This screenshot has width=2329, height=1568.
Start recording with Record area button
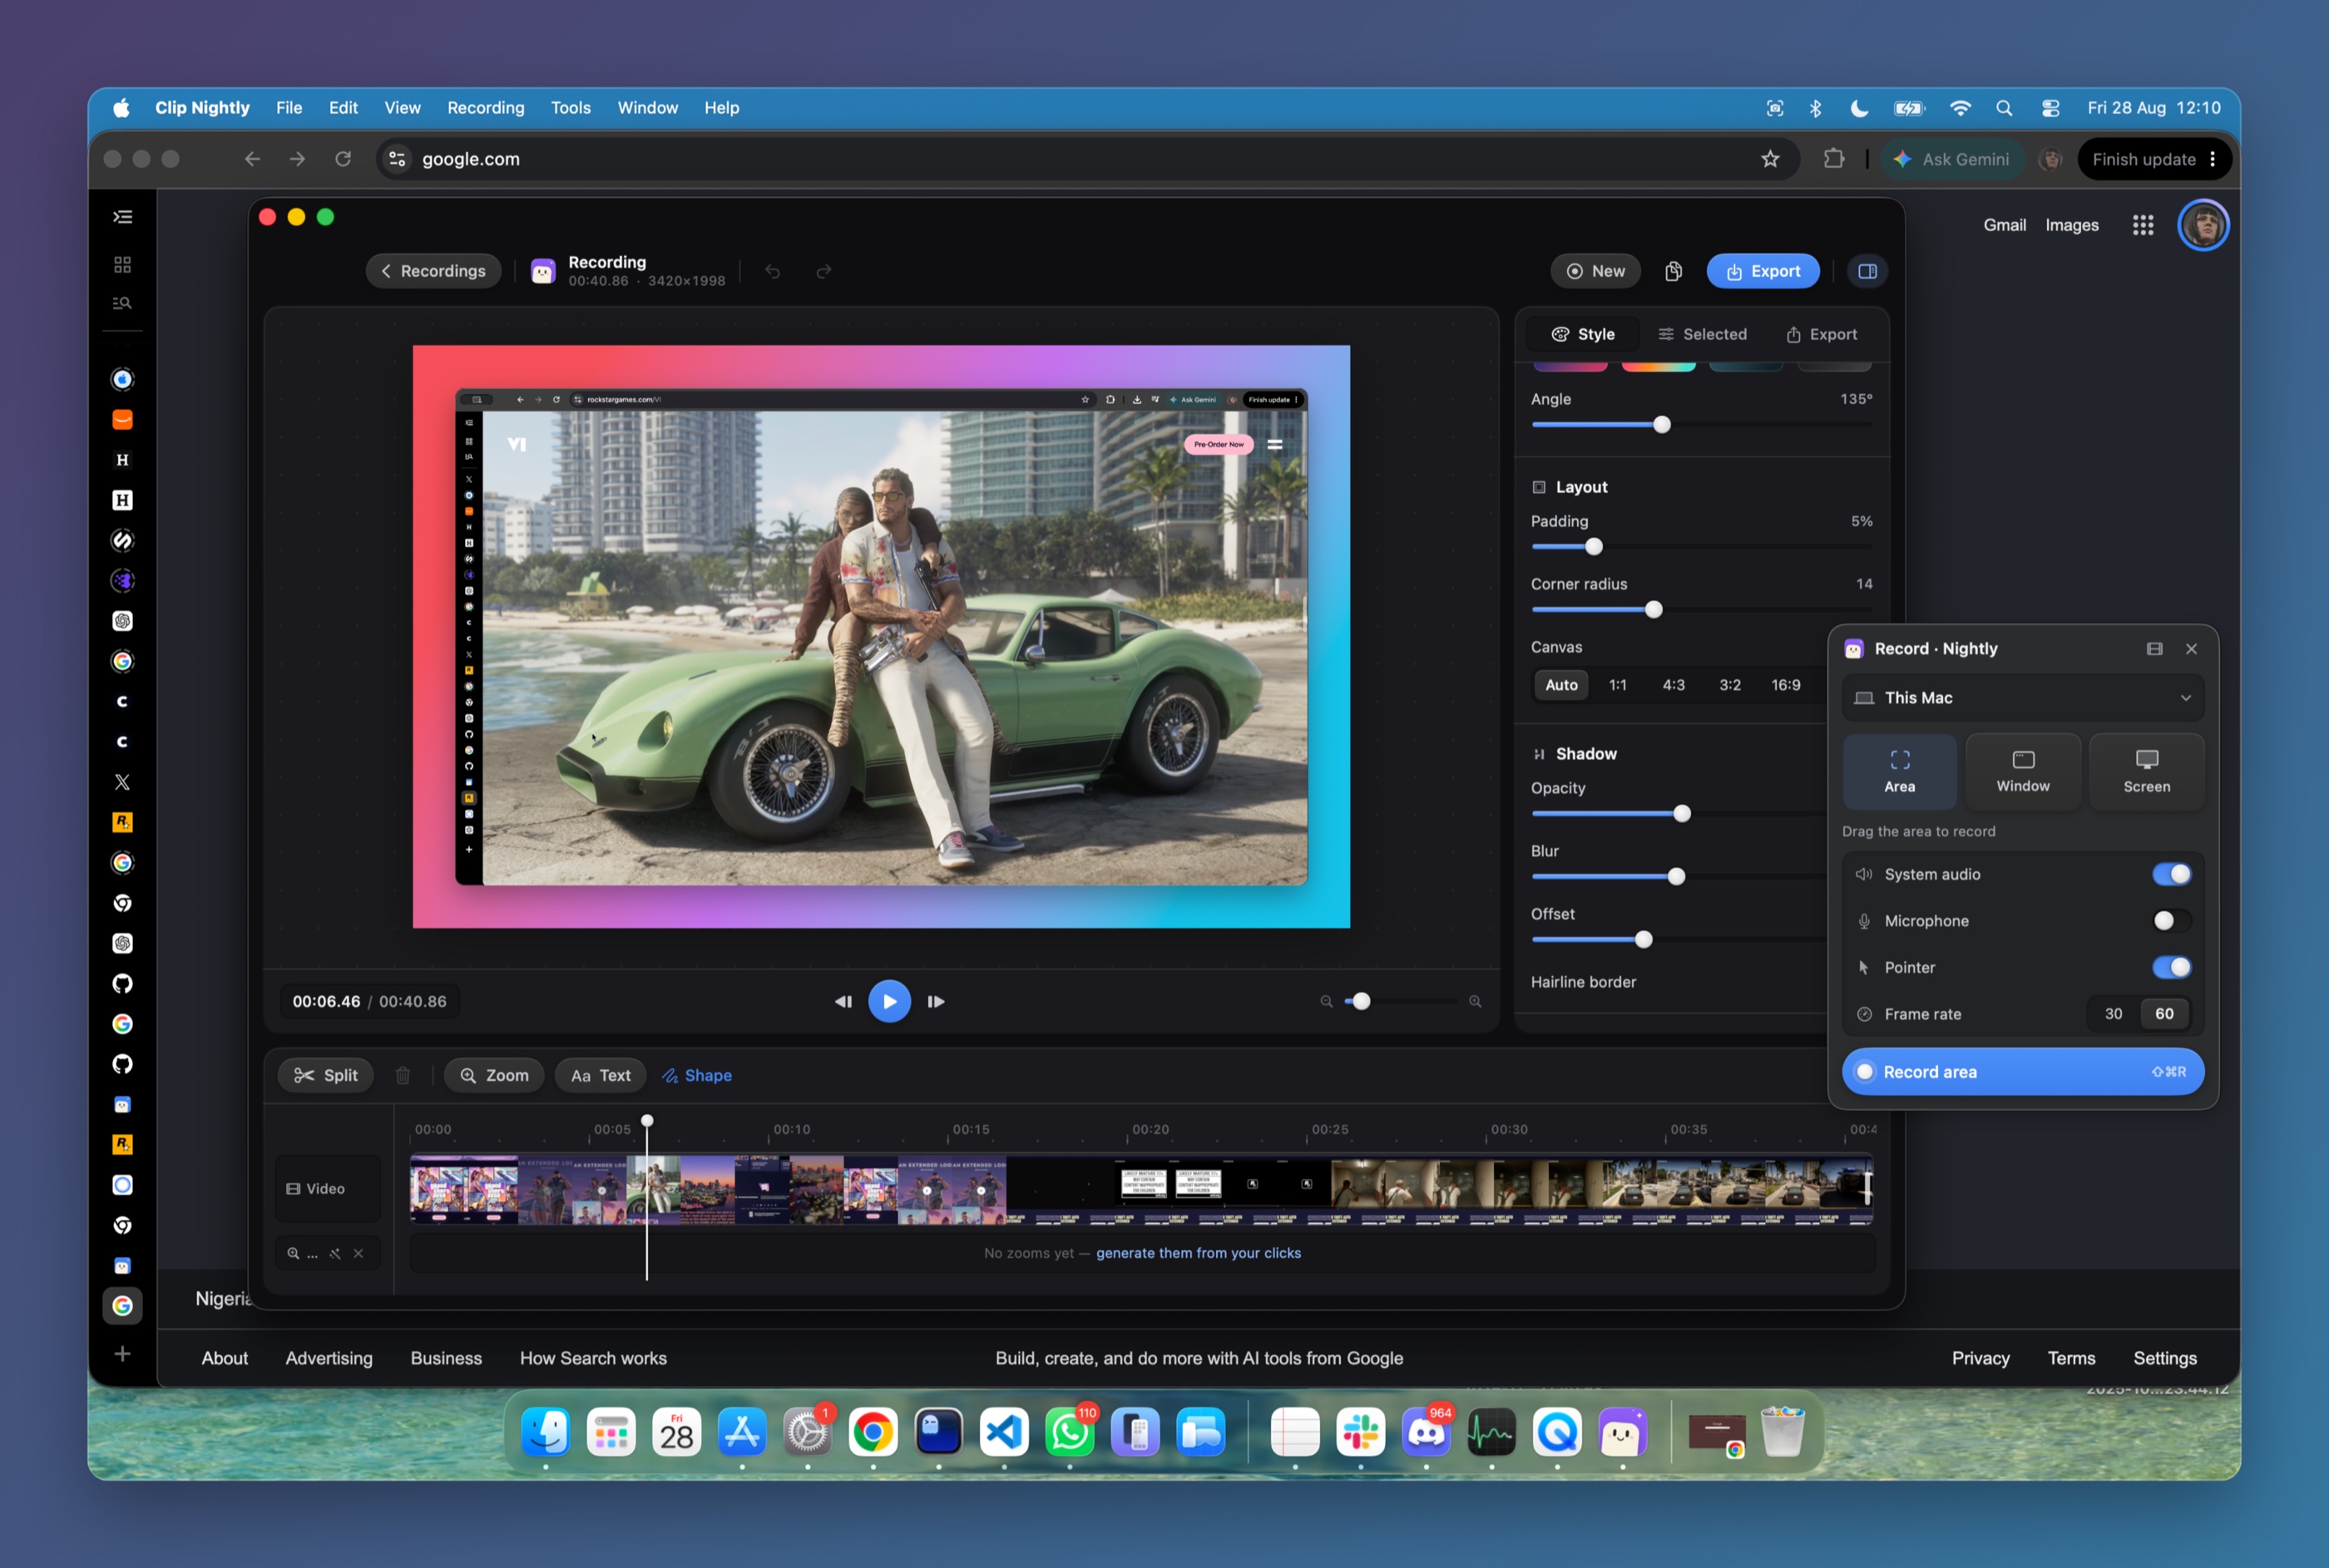[x=2023, y=1072]
